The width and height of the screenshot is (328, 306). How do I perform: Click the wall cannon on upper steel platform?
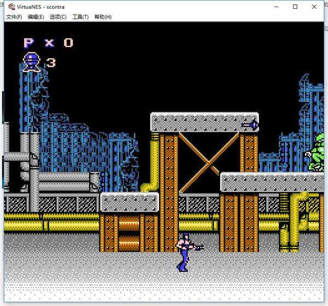coord(250,125)
